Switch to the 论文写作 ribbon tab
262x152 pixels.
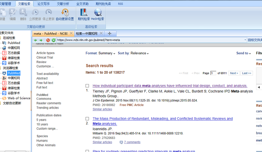click(x=43, y=3)
